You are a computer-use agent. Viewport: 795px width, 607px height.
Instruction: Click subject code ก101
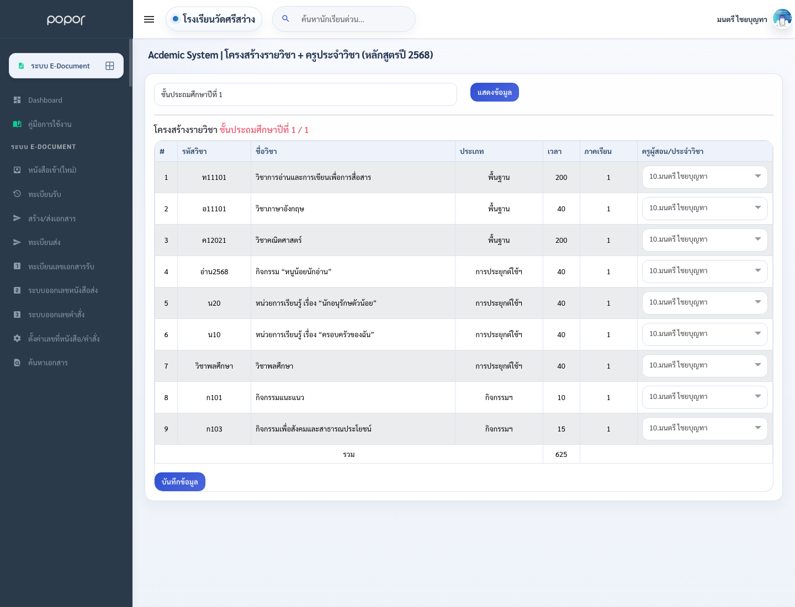[214, 397]
